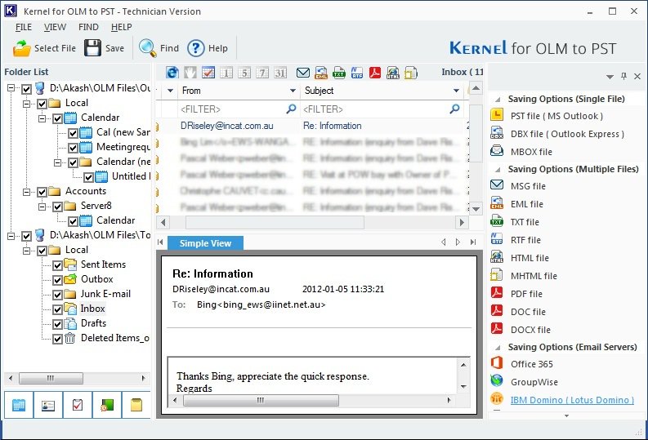Collapse the Server8 tree node
Image resolution: width=648 pixels, height=440 pixels.
42,207
